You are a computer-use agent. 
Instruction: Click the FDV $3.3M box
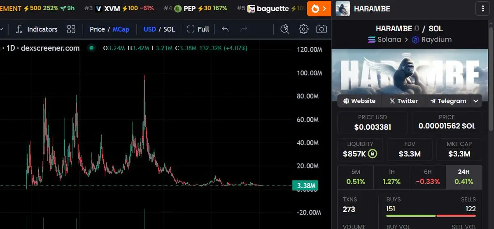coord(410,150)
